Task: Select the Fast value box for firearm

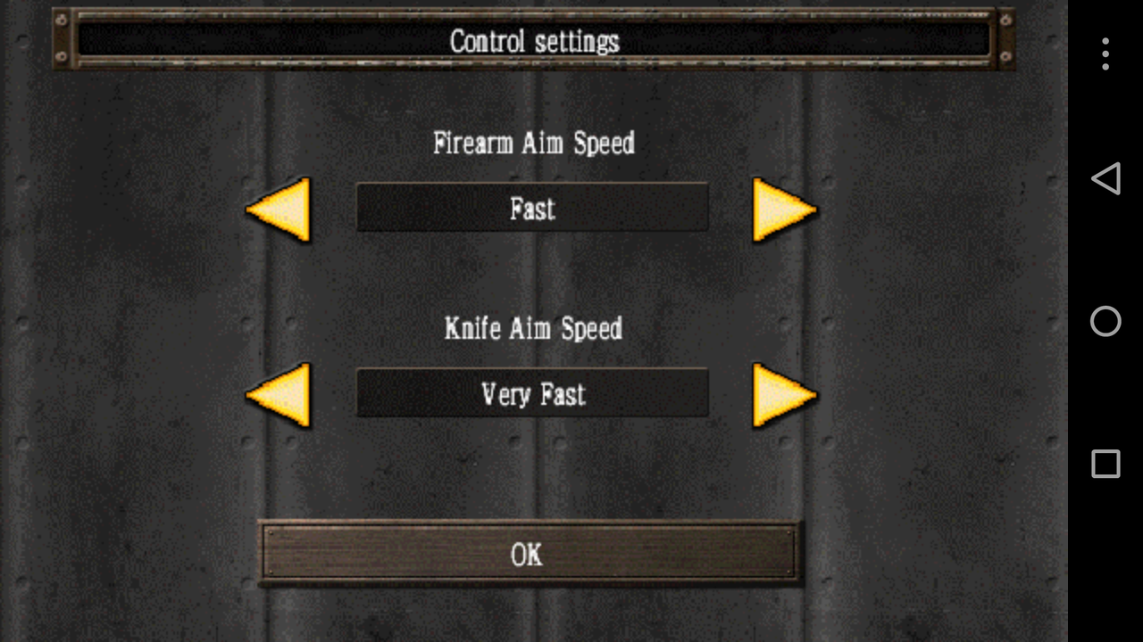Action: (532, 208)
